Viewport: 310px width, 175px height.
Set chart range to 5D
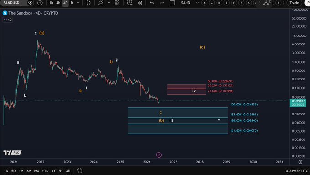pyautogui.click(x=13, y=171)
